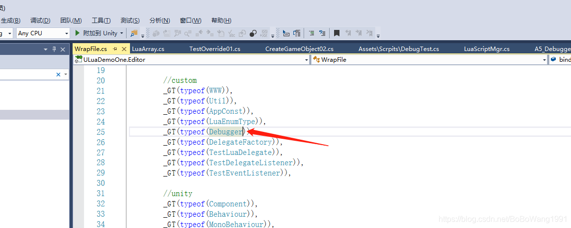Viewport: 571px width, 228px height.
Task: Toggle a bookmark with the bookmark icon
Action: tap(337, 33)
